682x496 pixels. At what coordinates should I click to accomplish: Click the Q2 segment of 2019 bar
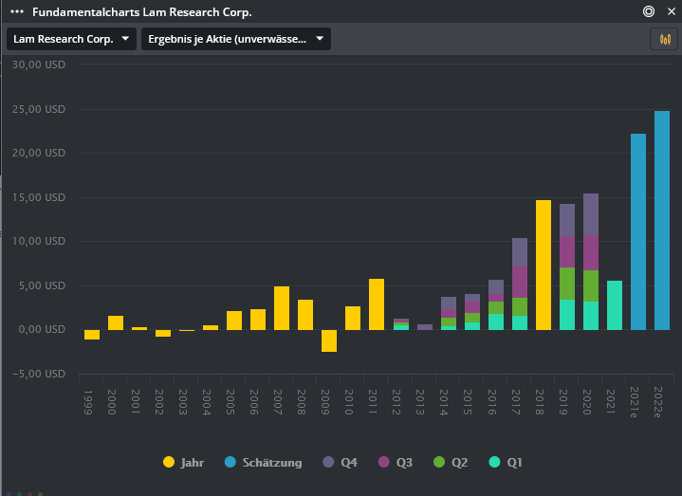[x=567, y=284]
